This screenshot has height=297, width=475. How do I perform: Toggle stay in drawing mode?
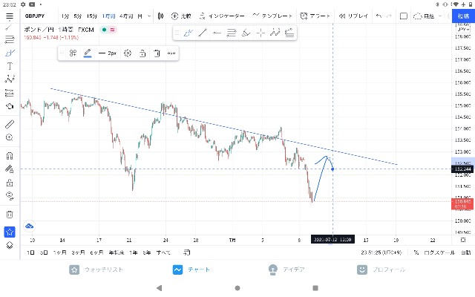coord(10,169)
